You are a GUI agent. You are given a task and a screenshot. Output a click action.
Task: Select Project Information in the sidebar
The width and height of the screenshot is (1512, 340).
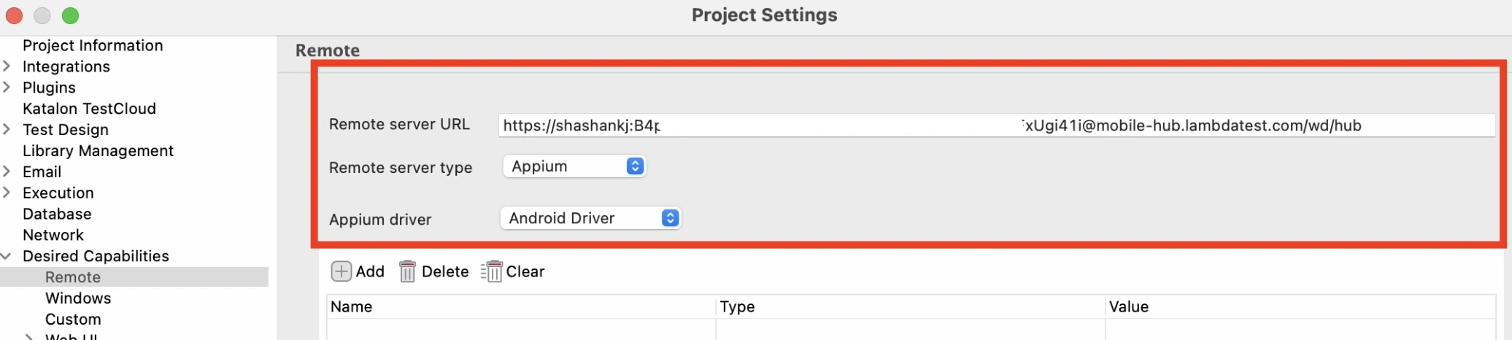(x=93, y=45)
